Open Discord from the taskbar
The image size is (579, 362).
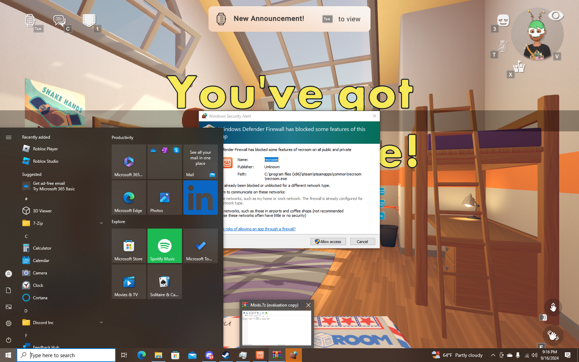click(x=209, y=355)
